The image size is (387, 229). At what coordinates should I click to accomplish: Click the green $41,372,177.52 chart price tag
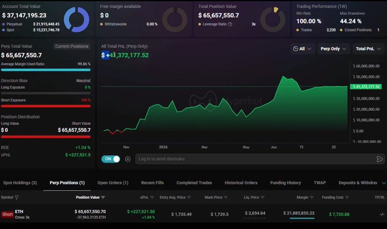coord(366,87)
